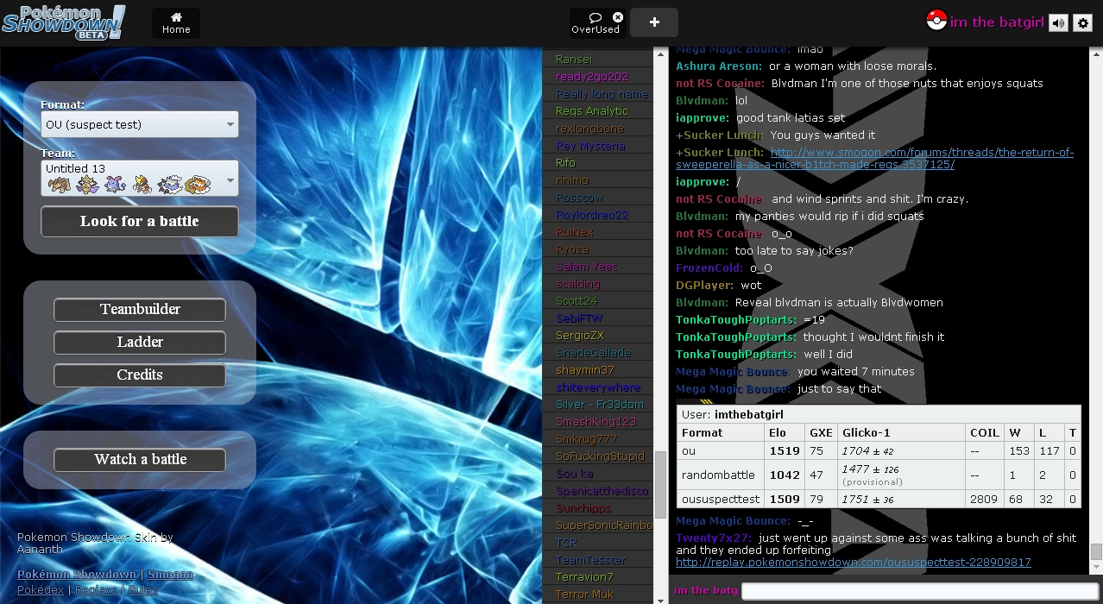This screenshot has height=604, width=1103.
Task: Open the Format dropdown showing OU (suspect test)
Action: pyautogui.click(x=140, y=124)
